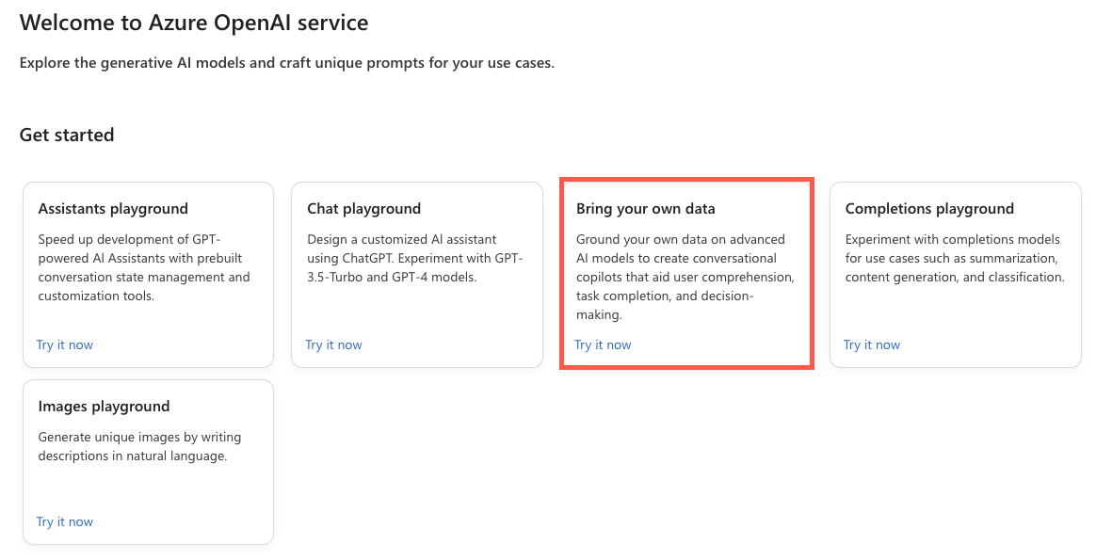
Task: Open Try it now under Images playground
Action: pyautogui.click(x=65, y=521)
